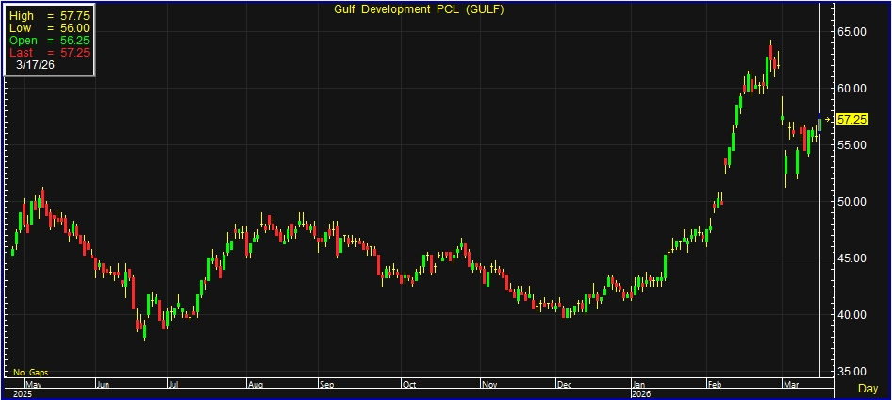Click the Aug label on time axis
This screenshot has width=892, height=400.
[x=256, y=385]
